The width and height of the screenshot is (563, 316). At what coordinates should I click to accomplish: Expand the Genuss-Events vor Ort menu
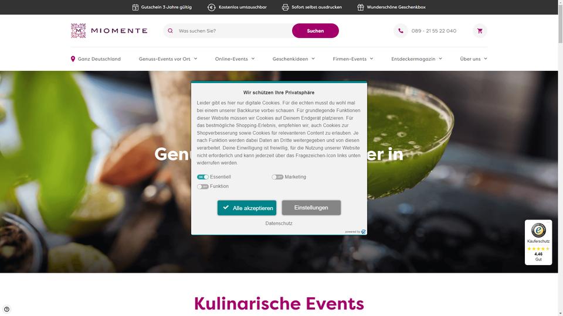pyautogui.click(x=168, y=59)
